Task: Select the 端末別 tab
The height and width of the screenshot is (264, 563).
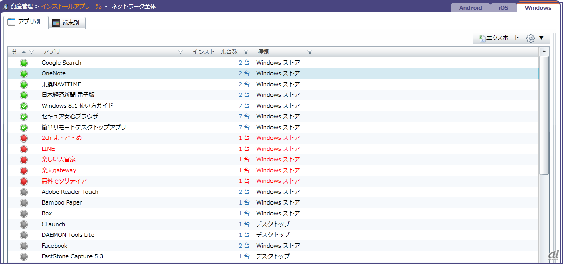Action: click(x=67, y=23)
